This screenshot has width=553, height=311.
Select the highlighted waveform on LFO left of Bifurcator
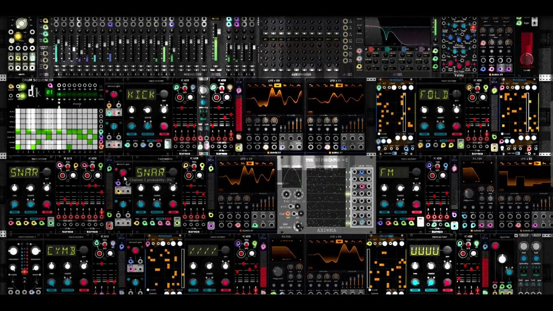pyautogui.click(x=250, y=163)
